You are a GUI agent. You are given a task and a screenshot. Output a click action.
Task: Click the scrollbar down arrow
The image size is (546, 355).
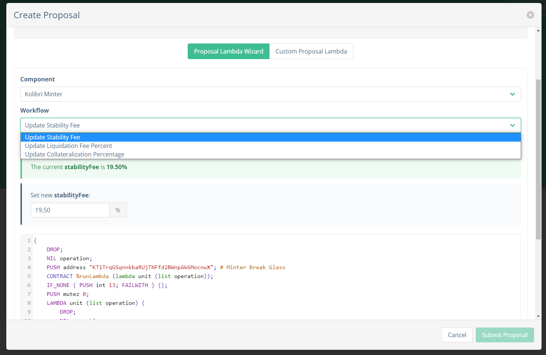tap(538, 316)
